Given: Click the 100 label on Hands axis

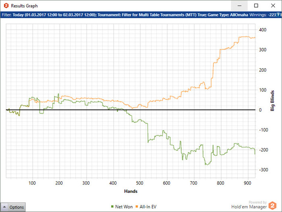Looking at the screenshot, I should click(32, 183).
